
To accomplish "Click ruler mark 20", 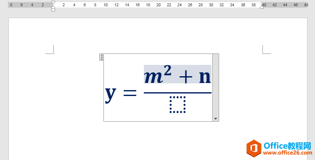I will tap(159, 5).
